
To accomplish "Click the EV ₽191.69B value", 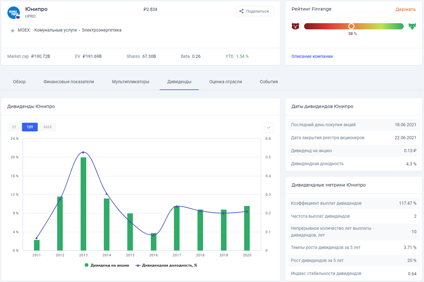I will coord(92,56).
